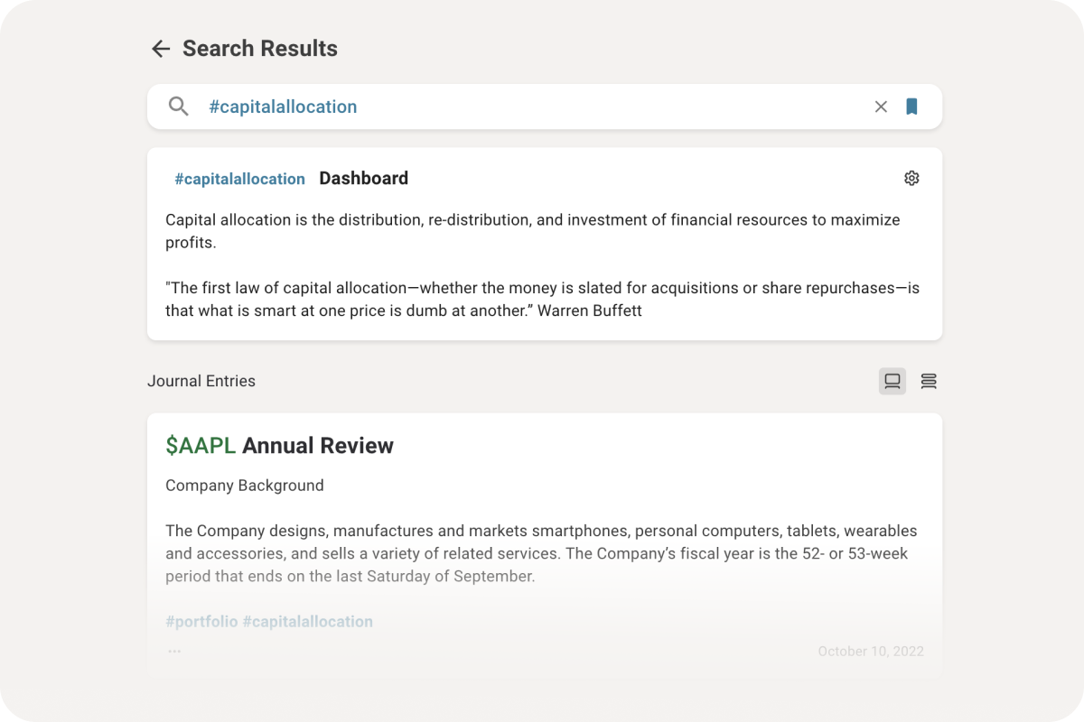
Task: Click the Warren Buffett quote text
Action: [x=542, y=299]
